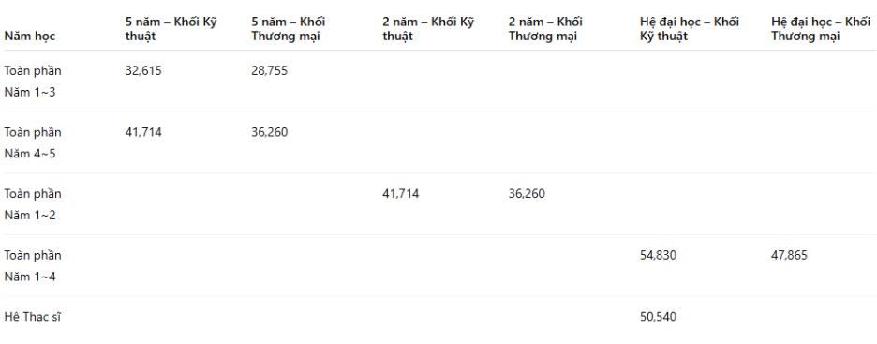Viewport: 877px width, 344px height.
Task: Select the 'Hệ đại học – Khối Kỹ thuật' header
Action: point(689,29)
